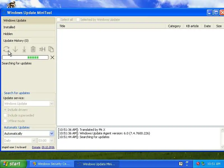Click the download-only arrow icon
The width and height of the screenshot is (224, 168).
pyautogui.click(x=15, y=49)
